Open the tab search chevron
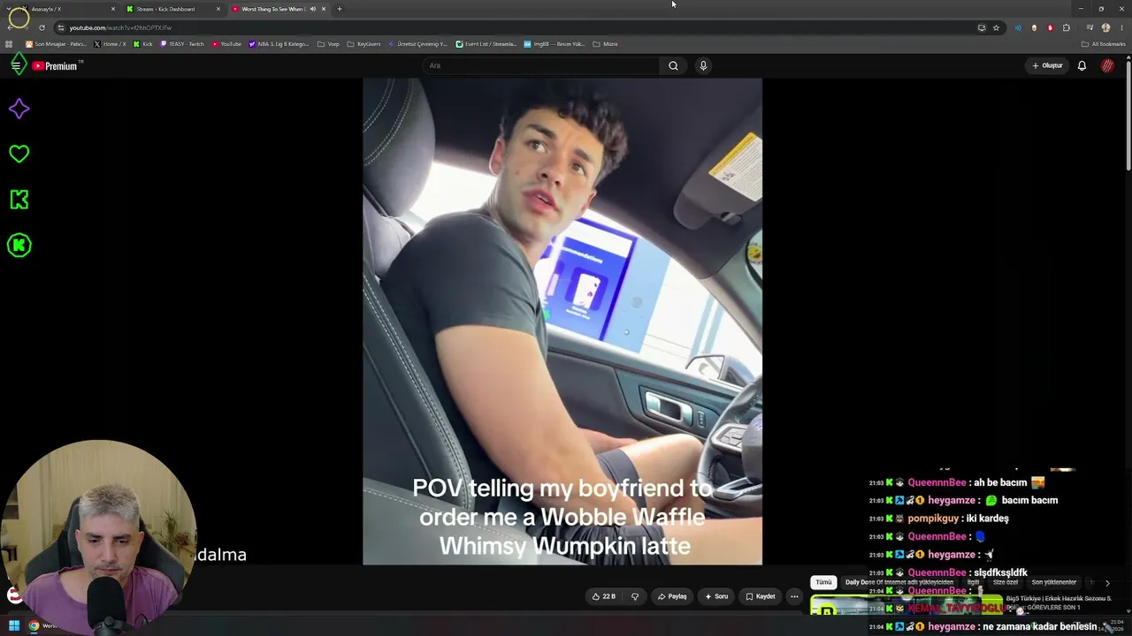 (10, 9)
